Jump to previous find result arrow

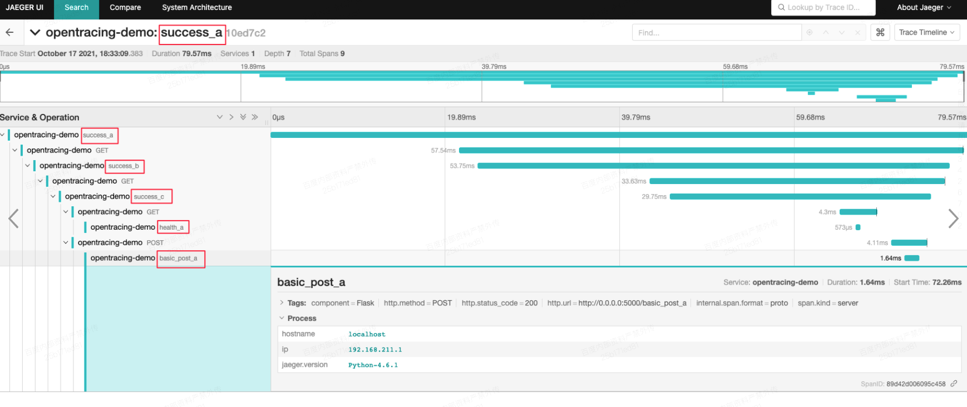(x=826, y=33)
